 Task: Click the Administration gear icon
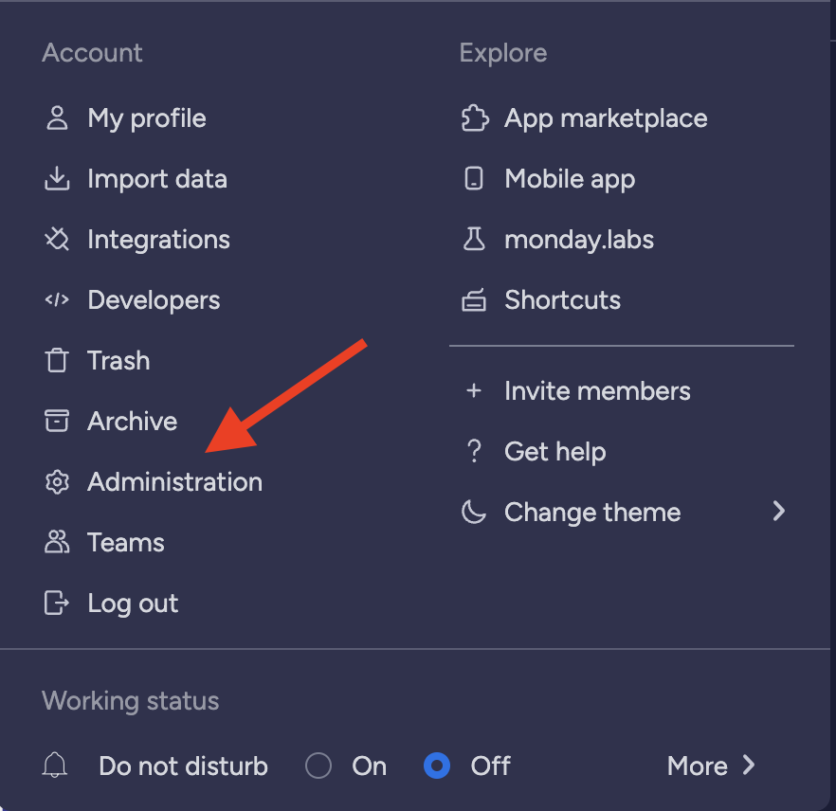coord(57,482)
